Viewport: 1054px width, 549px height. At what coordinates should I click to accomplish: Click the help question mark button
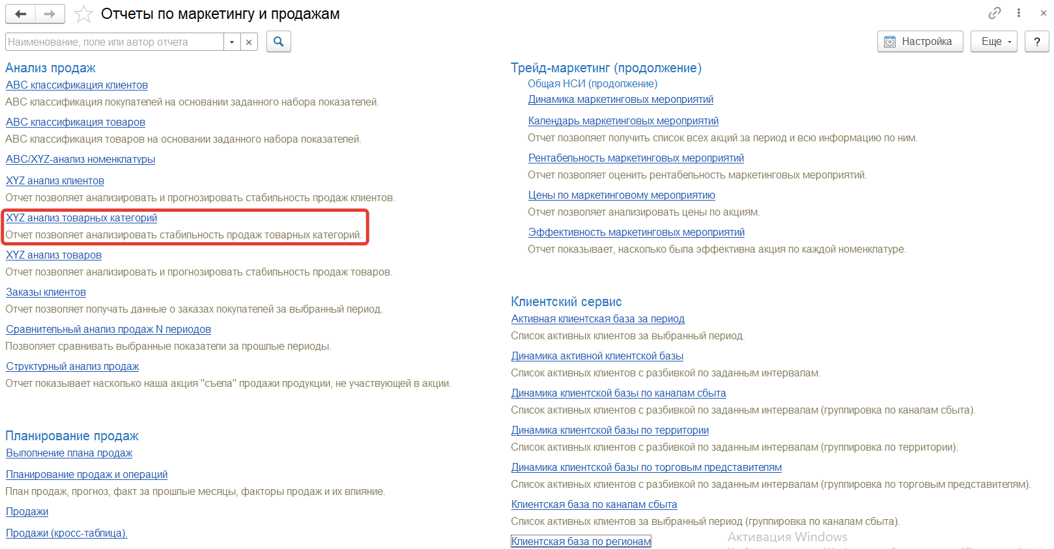[x=1036, y=42]
